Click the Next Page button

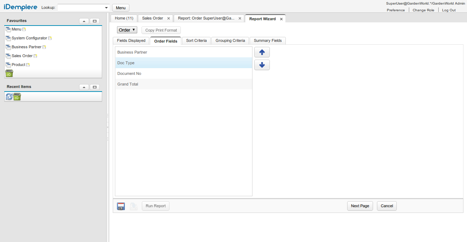coord(360,206)
